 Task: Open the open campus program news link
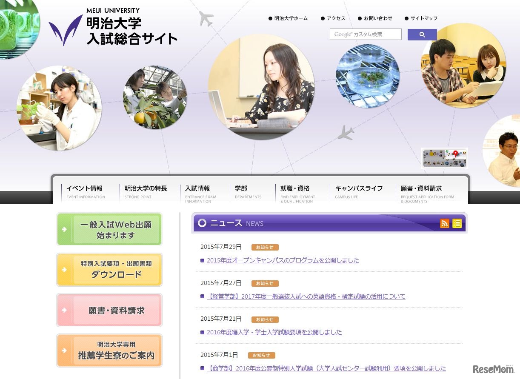pyautogui.click(x=283, y=260)
